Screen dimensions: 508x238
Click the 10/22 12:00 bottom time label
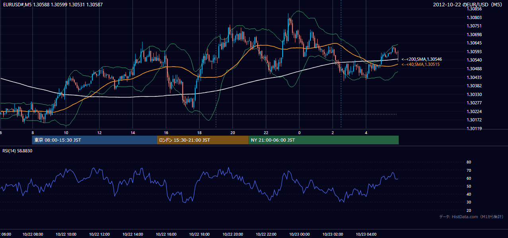99,234
